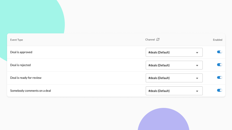Select the Deal is approved event label
The height and width of the screenshot is (130, 232).
[x=21, y=52]
